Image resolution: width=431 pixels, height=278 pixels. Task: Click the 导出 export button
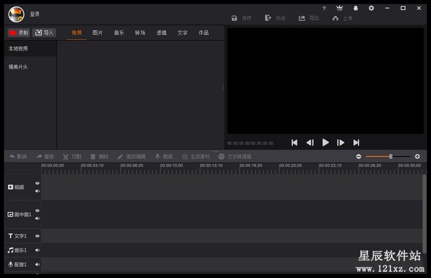(x=308, y=18)
